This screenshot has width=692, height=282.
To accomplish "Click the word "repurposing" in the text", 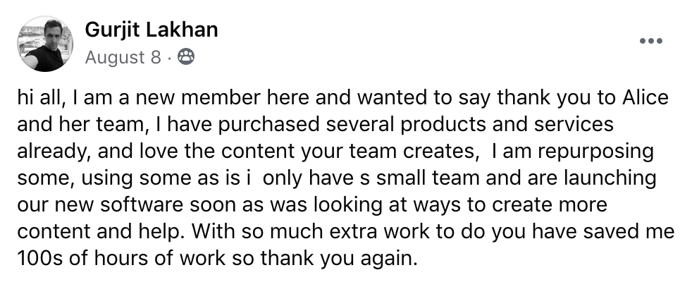I will point(597,152).
